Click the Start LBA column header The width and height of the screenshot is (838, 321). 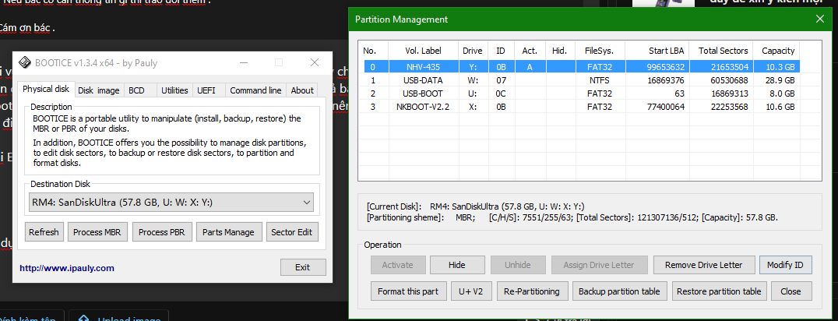(657, 51)
